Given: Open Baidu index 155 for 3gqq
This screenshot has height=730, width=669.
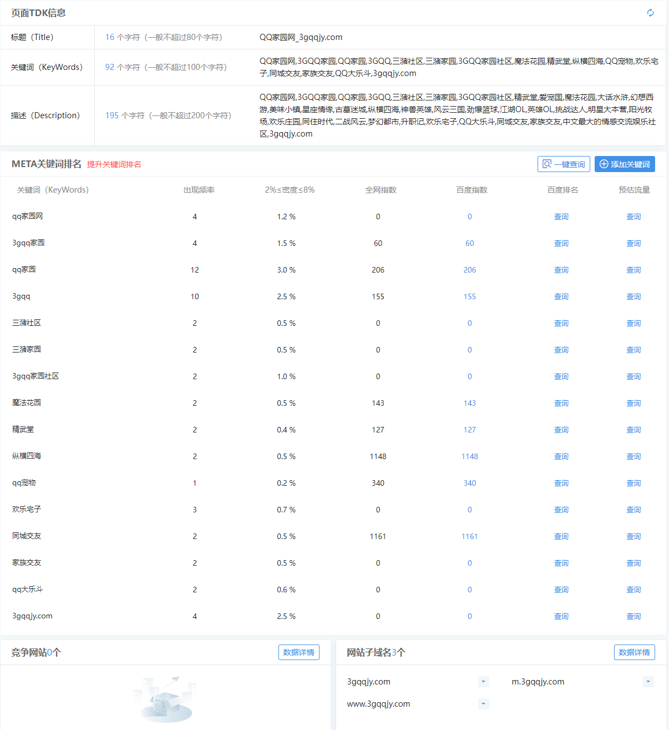Looking at the screenshot, I should click(470, 296).
